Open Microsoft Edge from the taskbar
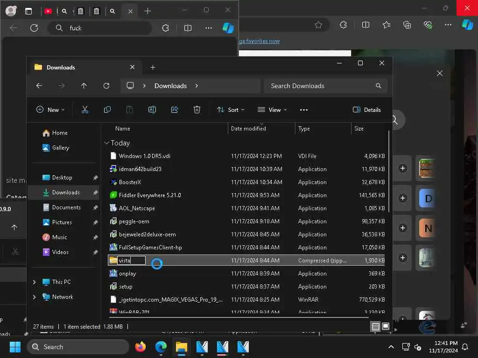The width and height of the screenshot is (478, 358). pyautogui.click(x=161, y=347)
